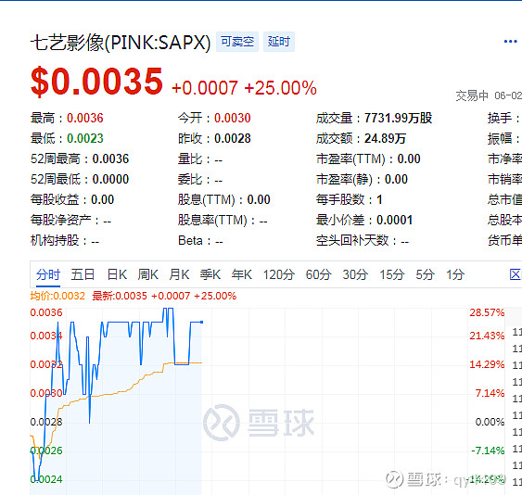Click the 成交额 value 24.89万
The width and height of the screenshot is (522, 495).
pyautogui.click(x=385, y=138)
